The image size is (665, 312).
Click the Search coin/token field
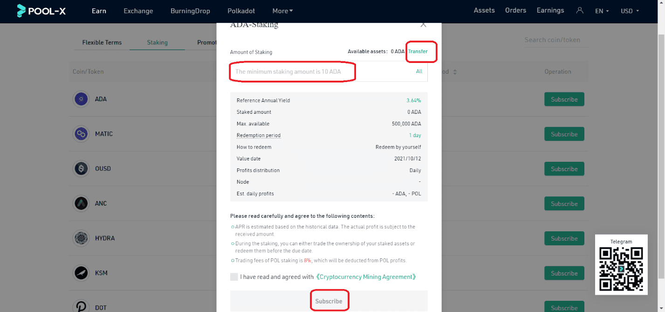pyautogui.click(x=556, y=40)
